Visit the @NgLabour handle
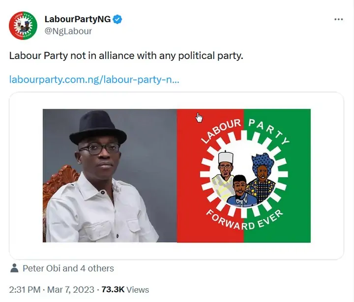Screen dimensions: 354x302 pos(68,31)
